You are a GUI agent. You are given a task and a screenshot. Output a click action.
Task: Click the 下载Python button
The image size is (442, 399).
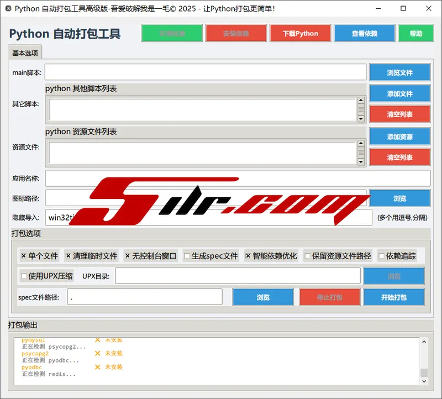[x=300, y=33]
